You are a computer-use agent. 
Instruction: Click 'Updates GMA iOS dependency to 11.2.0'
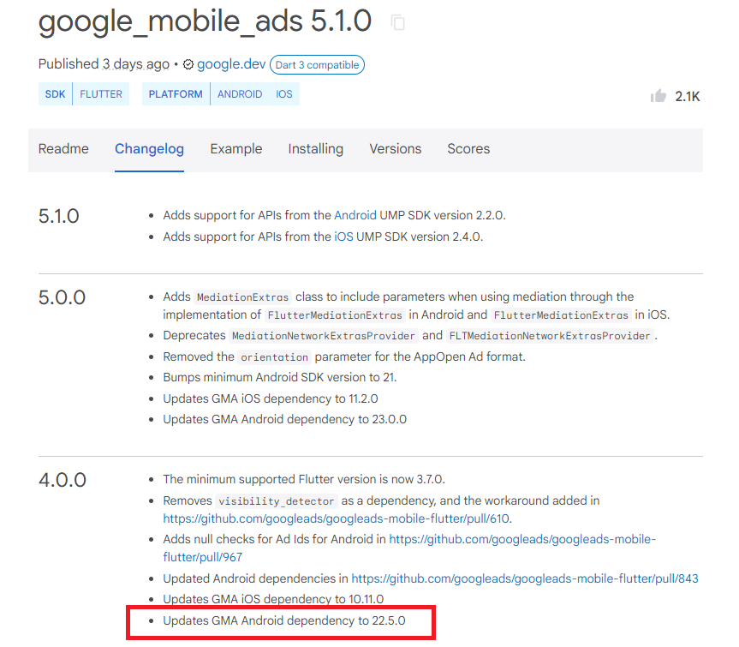pyautogui.click(x=271, y=398)
